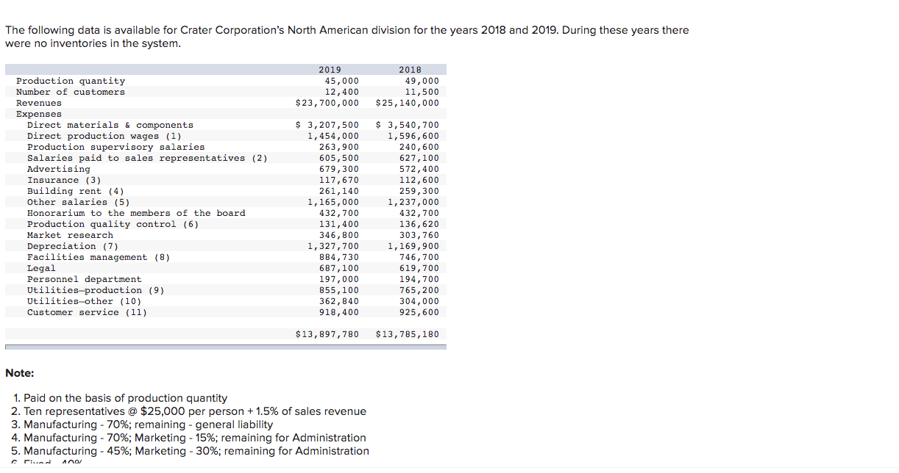Select the Personnel department label
Image resolution: width=899 pixels, height=473 pixels.
[85, 279]
